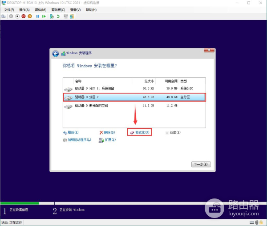Click the 加载驱动程序(L) link

[77, 140]
